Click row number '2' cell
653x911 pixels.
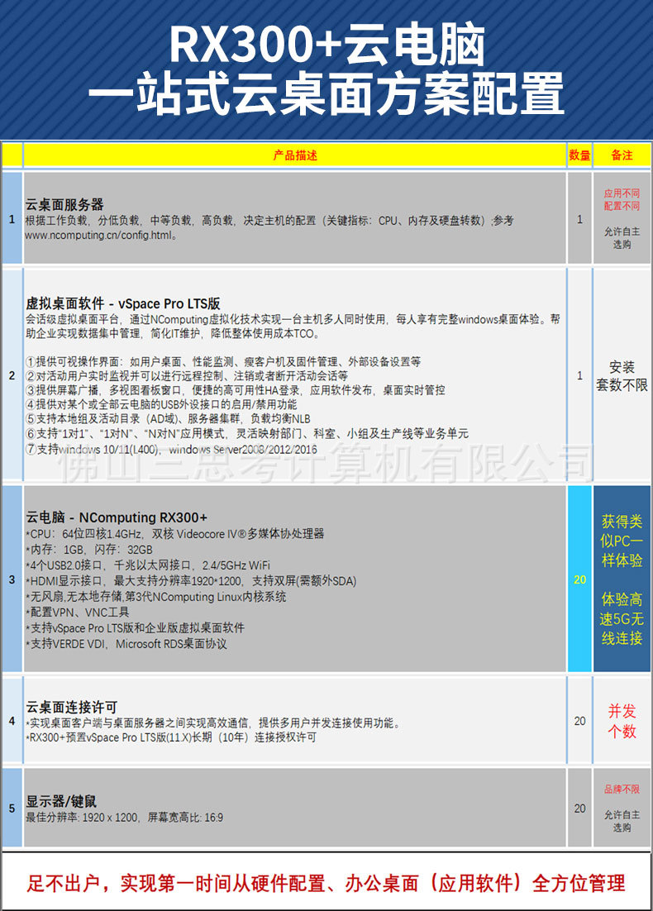point(12,376)
